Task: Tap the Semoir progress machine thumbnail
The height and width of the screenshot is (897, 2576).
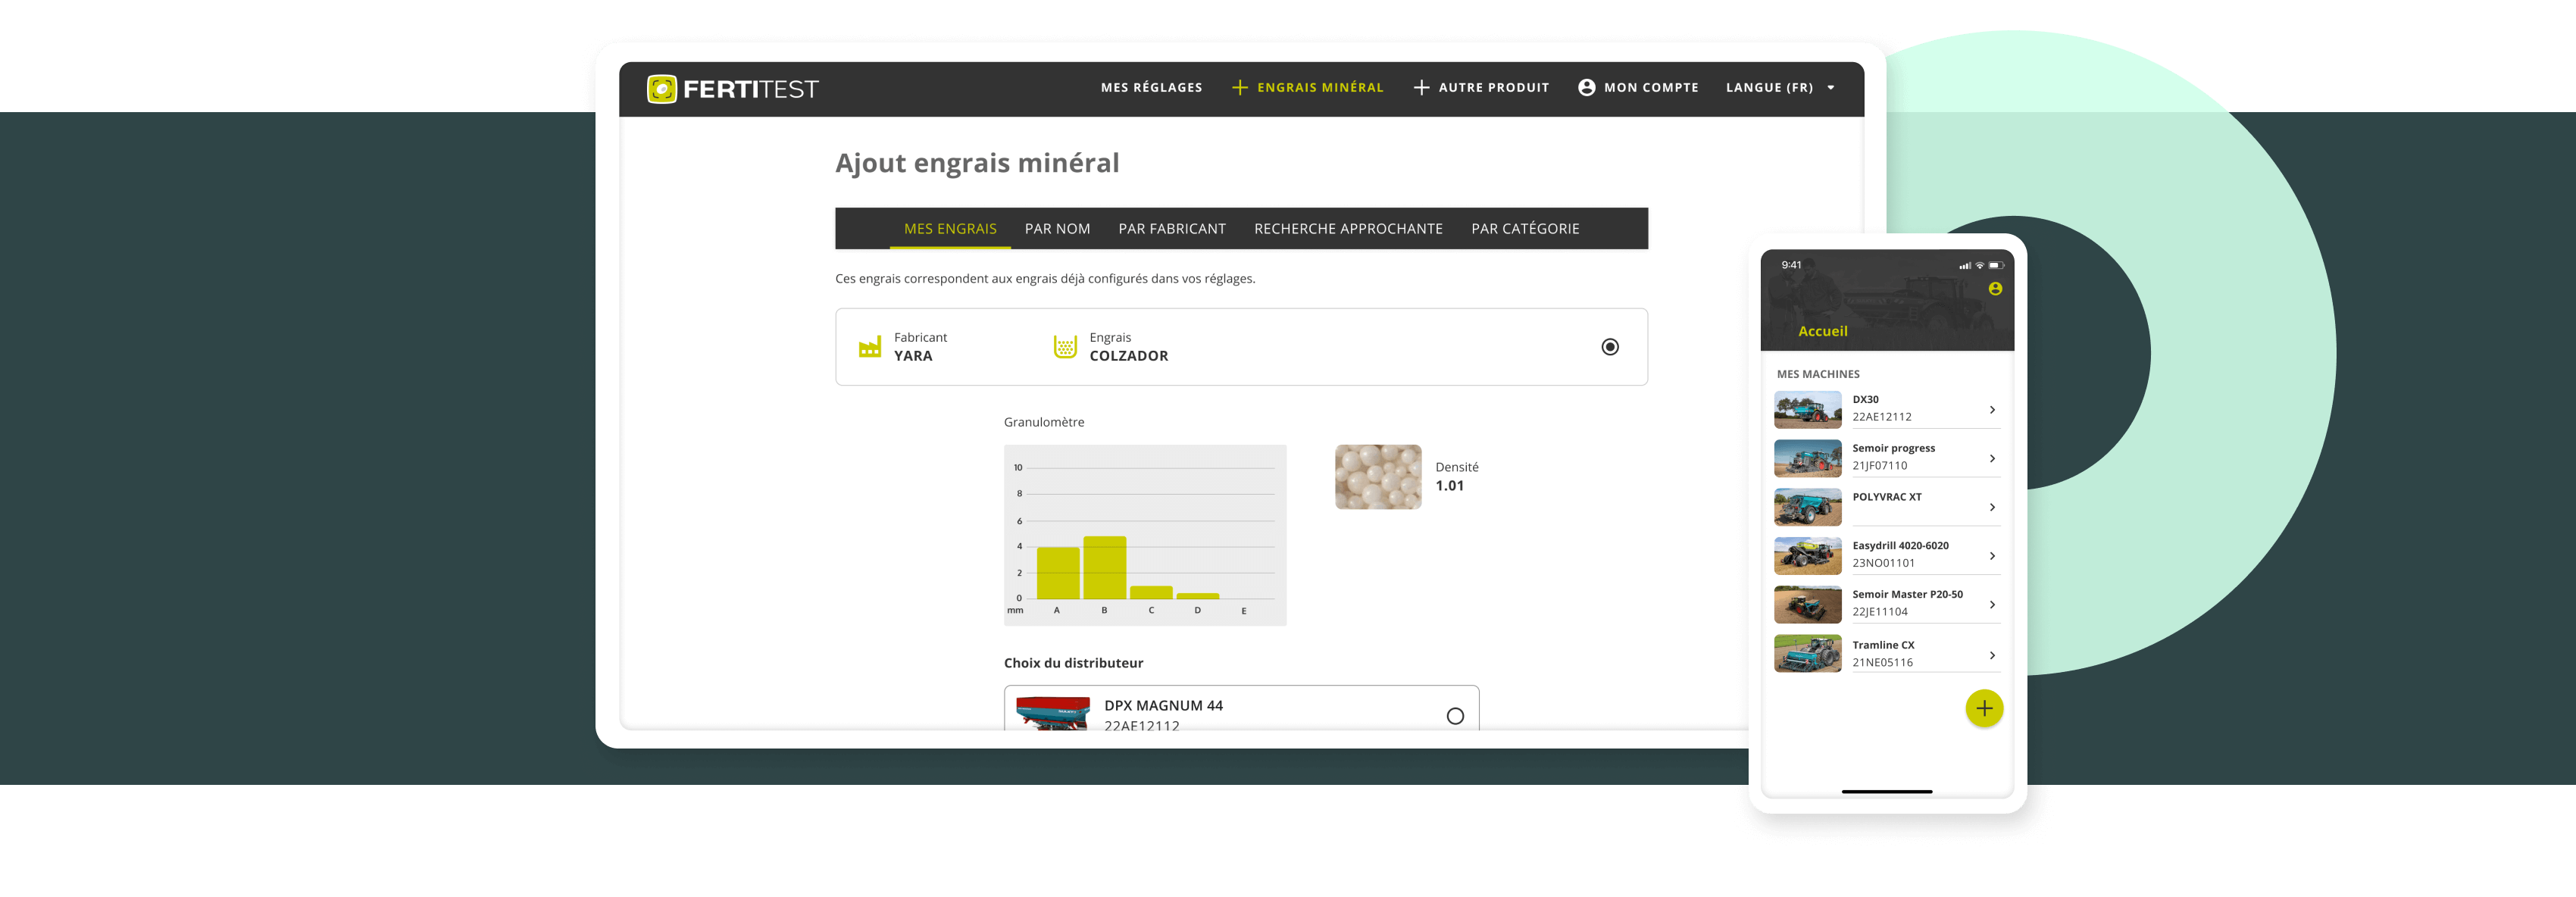Action: point(1807,459)
